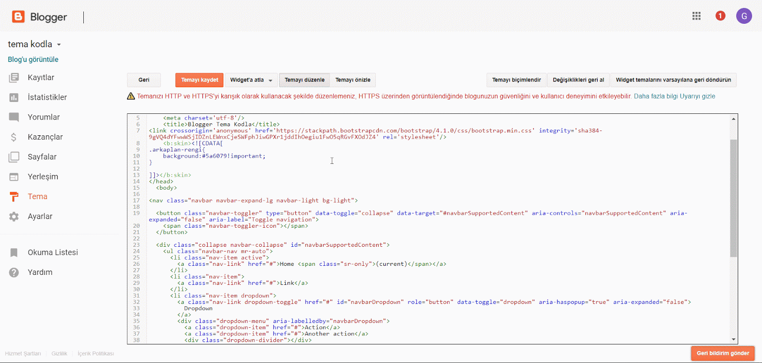Click the Kayıtlar posts icon
The image size is (762, 363).
(14, 78)
